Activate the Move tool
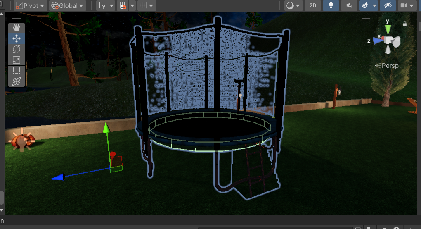The height and width of the screenshot is (229, 421). click(x=17, y=38)
